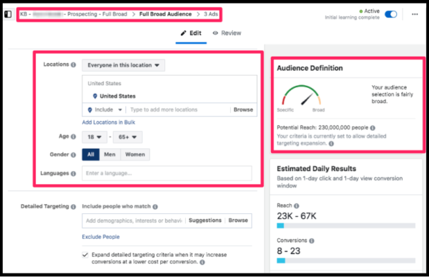Click Browse in the locations field

[243, 110]
